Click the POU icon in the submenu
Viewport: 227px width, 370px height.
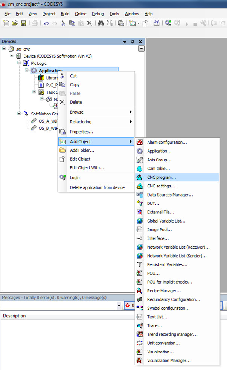pos(140,273)
